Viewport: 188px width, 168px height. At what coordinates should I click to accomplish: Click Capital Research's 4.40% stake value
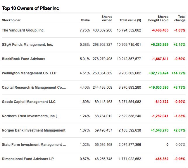85,87
